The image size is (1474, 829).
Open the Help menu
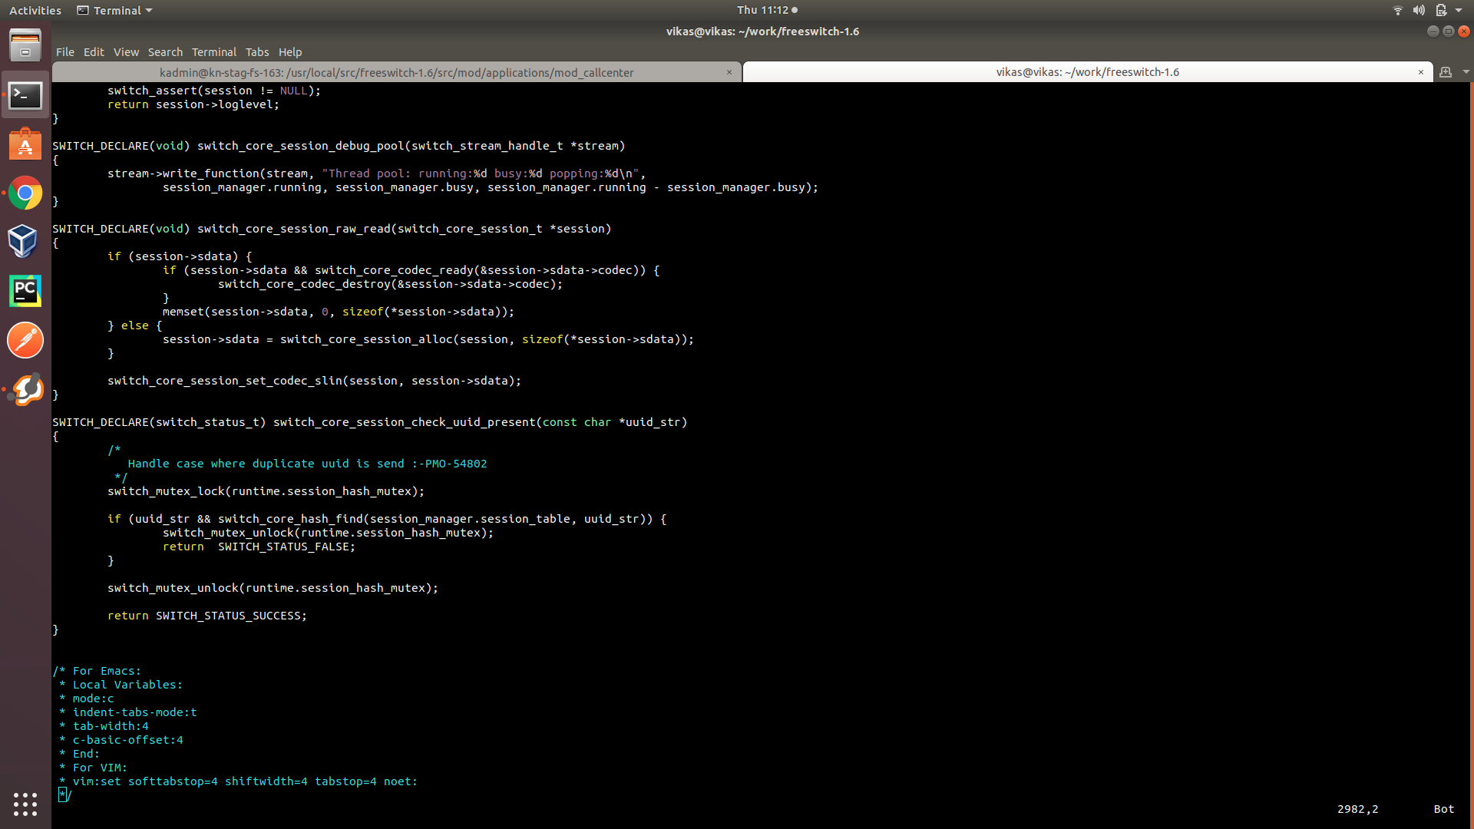point(289,52)
